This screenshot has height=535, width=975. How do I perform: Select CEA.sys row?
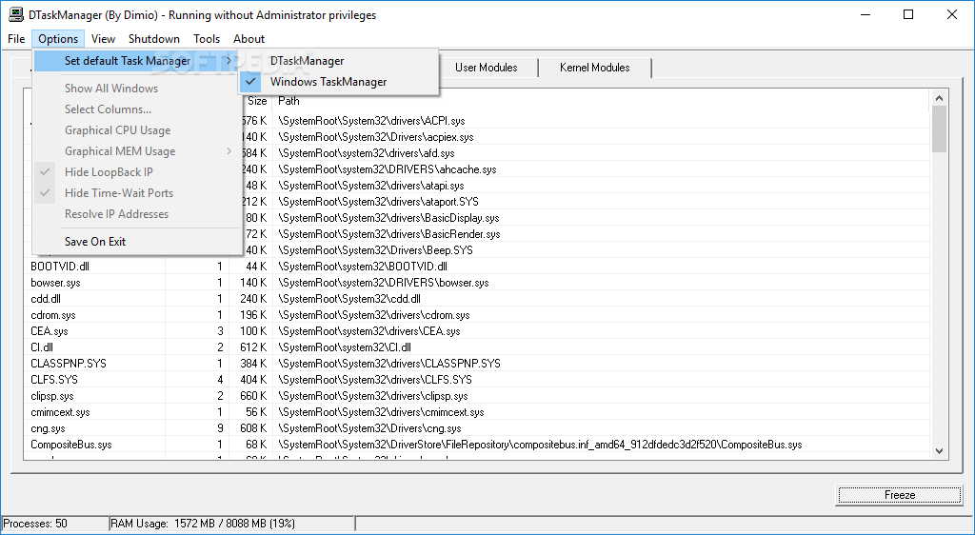(478, 331)
